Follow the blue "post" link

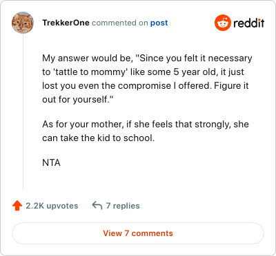(x=159, y=23)
